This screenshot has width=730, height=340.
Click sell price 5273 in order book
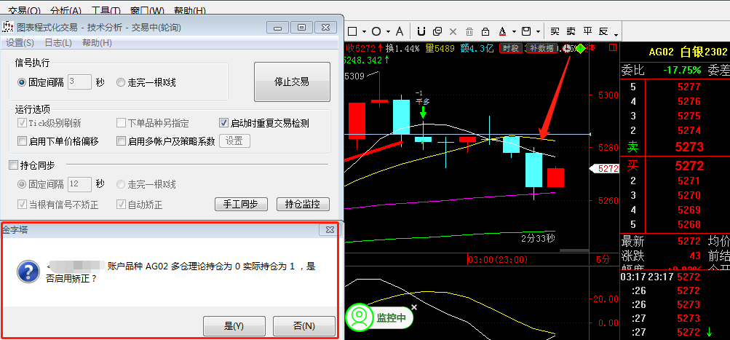[x=689, y=147]
